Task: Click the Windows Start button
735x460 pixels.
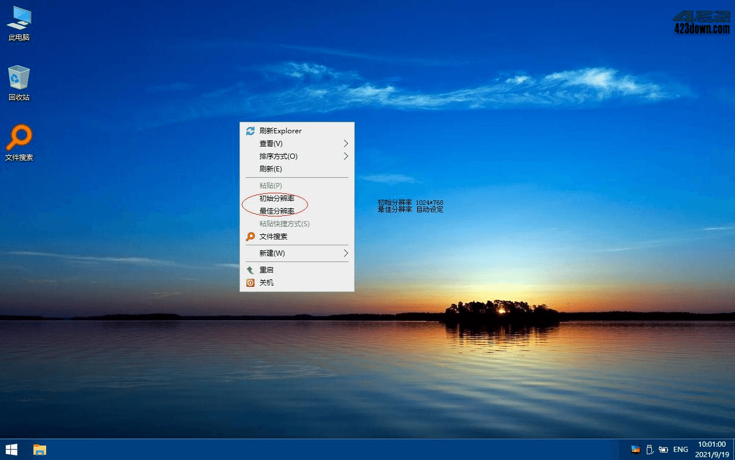Action: click(x=11, y=450)
